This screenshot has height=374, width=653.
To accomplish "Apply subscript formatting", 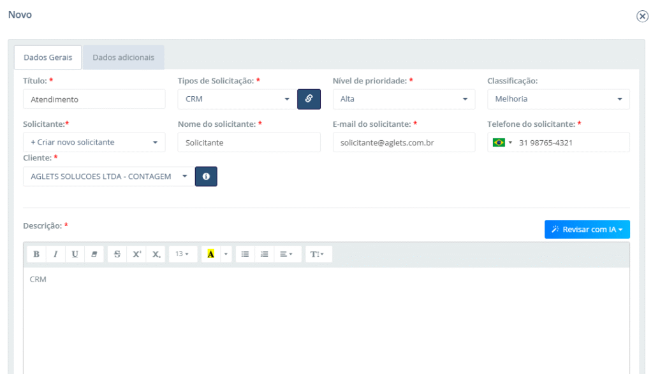I will click(156, 254).
